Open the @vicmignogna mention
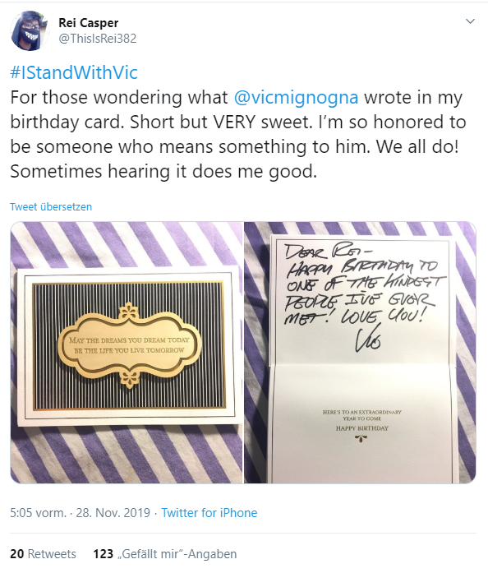This screenshot has width=488, height=573. [x=297, y=98]
